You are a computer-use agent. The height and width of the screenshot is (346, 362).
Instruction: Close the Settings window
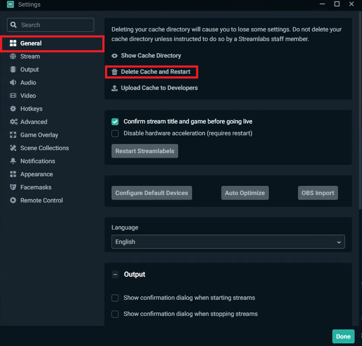click(x=352, y=4)
